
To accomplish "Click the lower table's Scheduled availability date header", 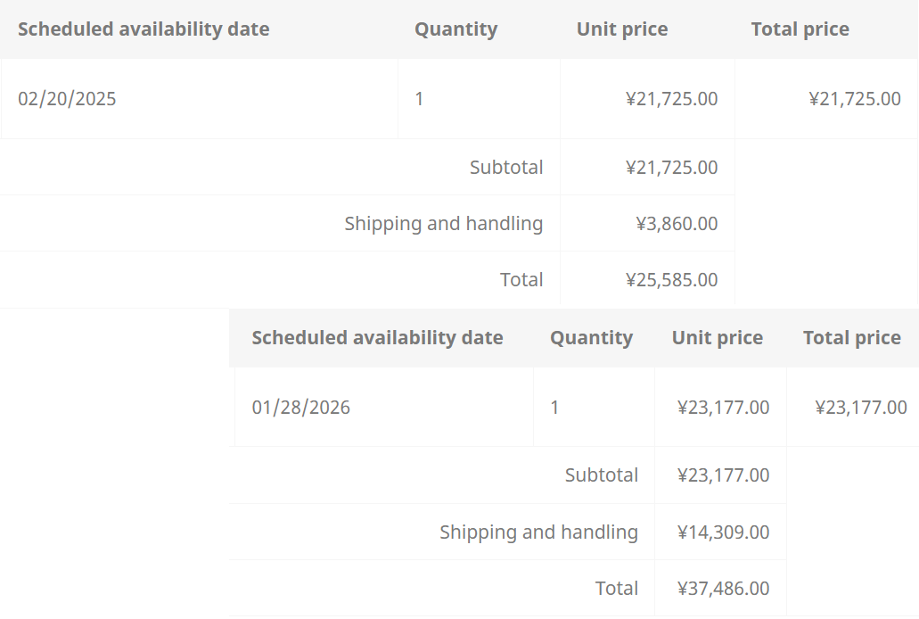I will point(377,338).
